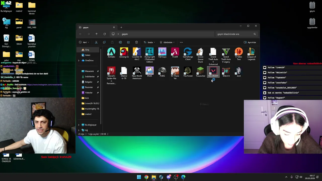Select the Counter-Strike 2 shortcut
This screenshot has width=322, height=181.
[x=137, y=54]
